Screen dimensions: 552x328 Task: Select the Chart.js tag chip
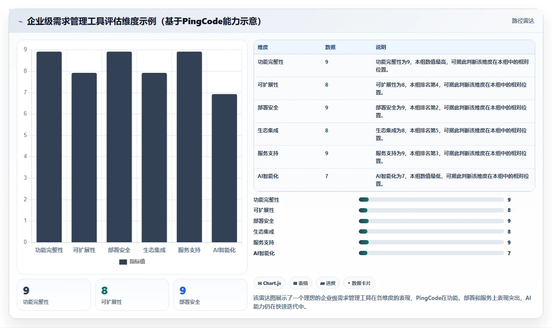pos(270,283)
